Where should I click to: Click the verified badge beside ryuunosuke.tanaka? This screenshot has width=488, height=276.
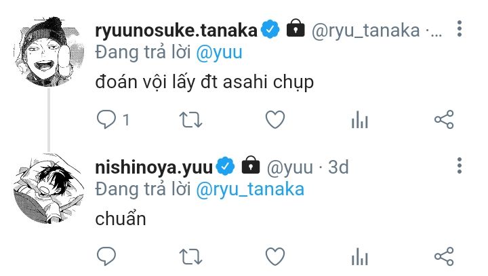click(x=270, y=29)
